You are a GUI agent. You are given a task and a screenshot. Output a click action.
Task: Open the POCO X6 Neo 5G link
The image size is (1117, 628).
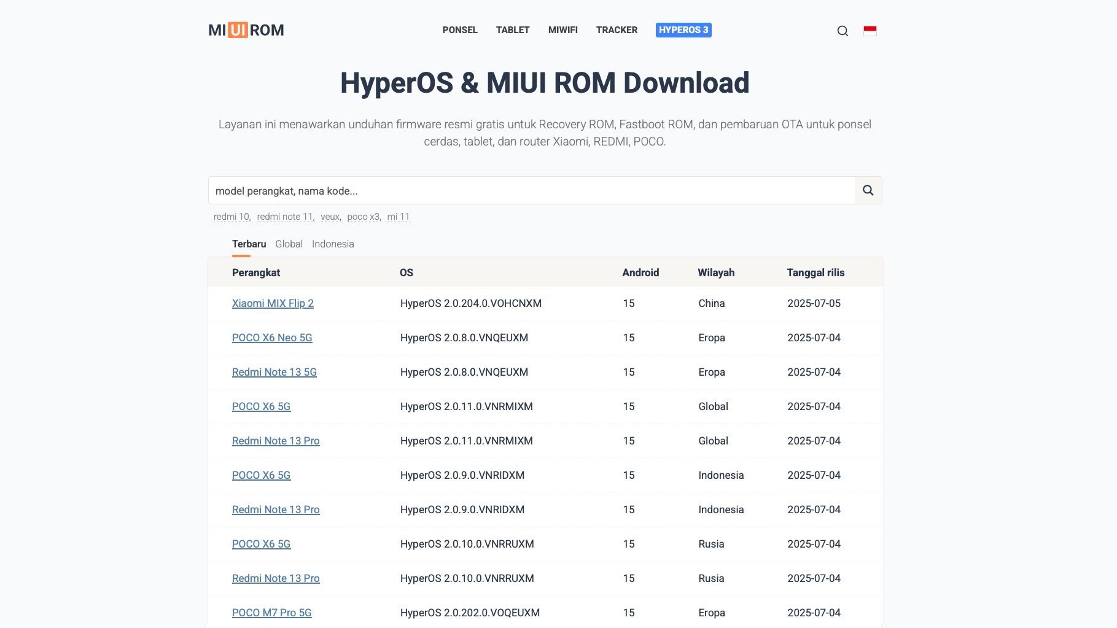tap(272, 338)
